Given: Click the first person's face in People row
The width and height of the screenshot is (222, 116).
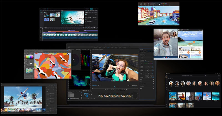Looking at the screenshot, I should click(x=171, y=83).
